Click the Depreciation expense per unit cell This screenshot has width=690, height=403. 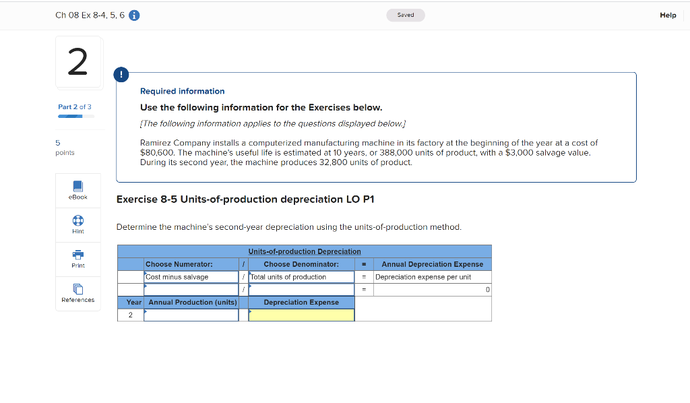click(x=432, y=277)
